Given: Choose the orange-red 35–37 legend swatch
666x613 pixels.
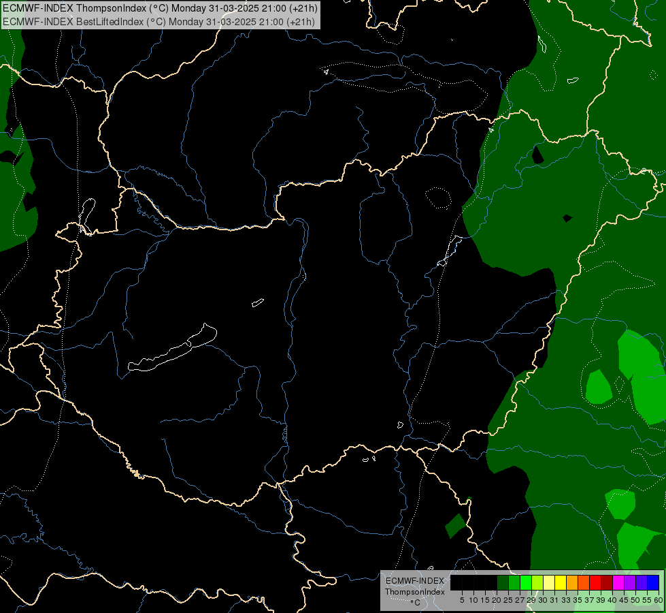Looking at the screenshot, I should point(584,583).
